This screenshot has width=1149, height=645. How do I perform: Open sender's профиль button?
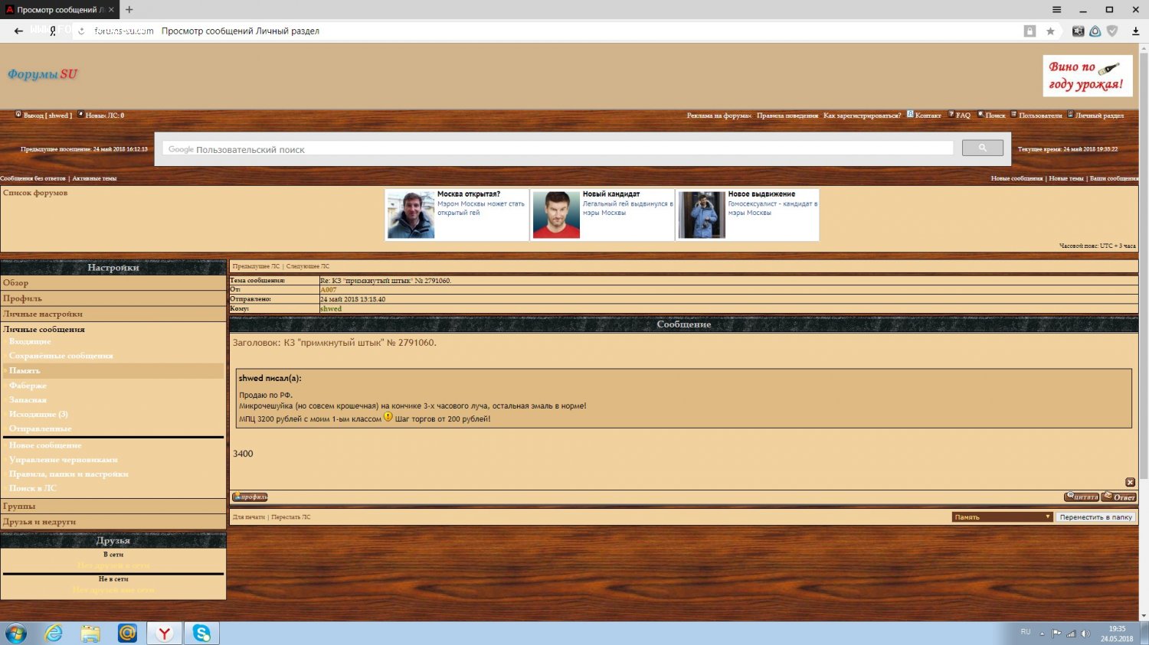click(250, 497)
